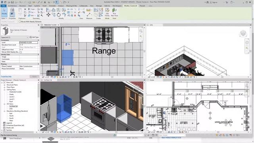Viewport: 254px width, 143px height.
Task: Select the Modify tool in the ribbon
Action: tap(4, 12)
